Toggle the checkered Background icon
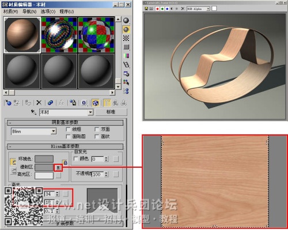288x230 pixels. click(126, 38)
